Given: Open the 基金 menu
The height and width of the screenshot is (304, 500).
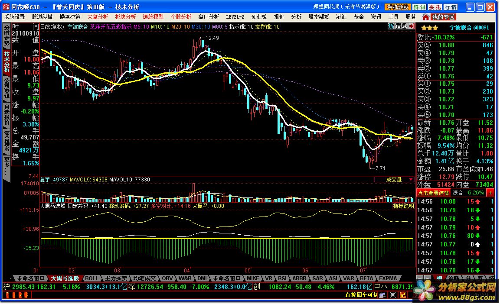Looking at the screenshot, I should pos(359,16).
